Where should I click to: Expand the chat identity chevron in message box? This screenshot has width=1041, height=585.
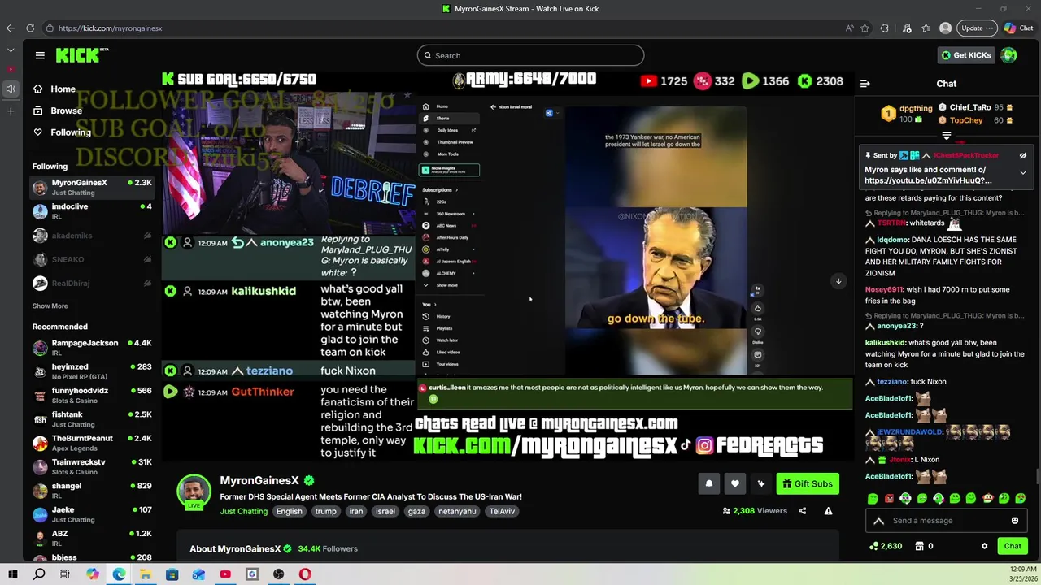878,521
